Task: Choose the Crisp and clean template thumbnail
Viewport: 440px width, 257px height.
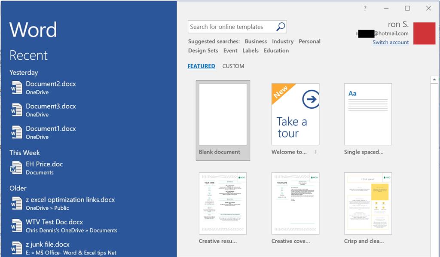Action: (368, 203)
